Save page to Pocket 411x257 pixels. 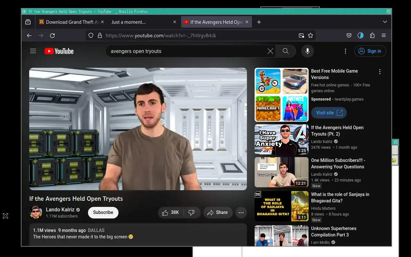pyautogui.click(x=349, y=36)
